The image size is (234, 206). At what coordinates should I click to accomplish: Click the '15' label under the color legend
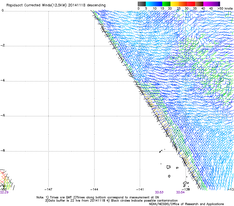click(x=162, y=9)
